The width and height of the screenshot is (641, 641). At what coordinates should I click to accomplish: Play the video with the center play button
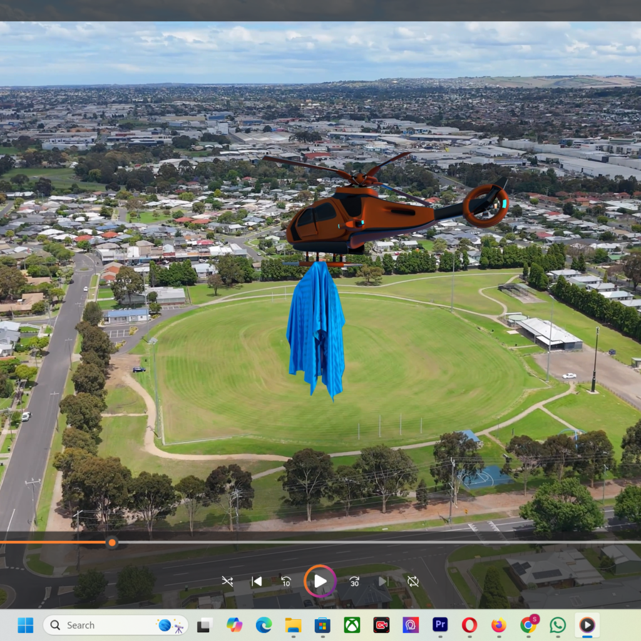point(320,581)
